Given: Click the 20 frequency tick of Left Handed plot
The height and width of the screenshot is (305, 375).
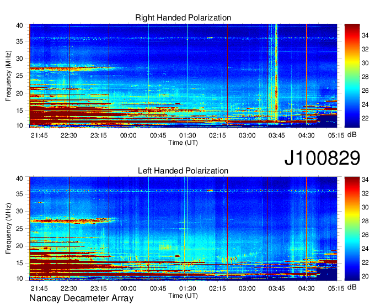Looking at the screenshot, I should [19, 246].
